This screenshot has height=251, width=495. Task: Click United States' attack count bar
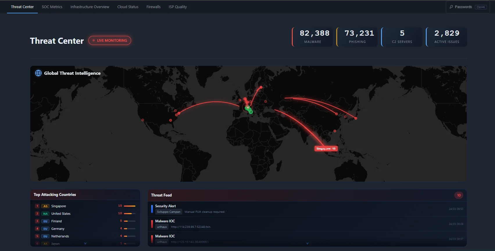tap(130, 214)
